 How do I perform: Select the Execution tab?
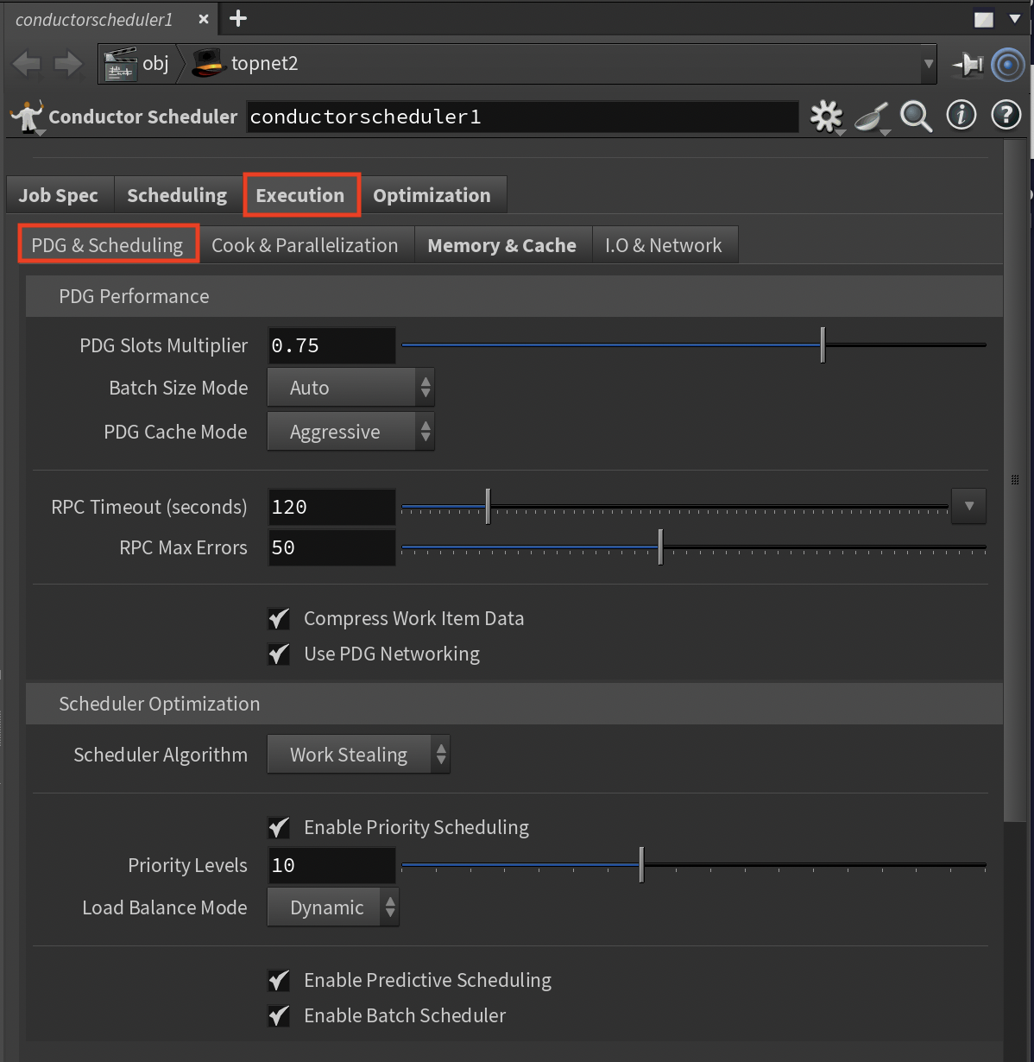click(300, 195)
